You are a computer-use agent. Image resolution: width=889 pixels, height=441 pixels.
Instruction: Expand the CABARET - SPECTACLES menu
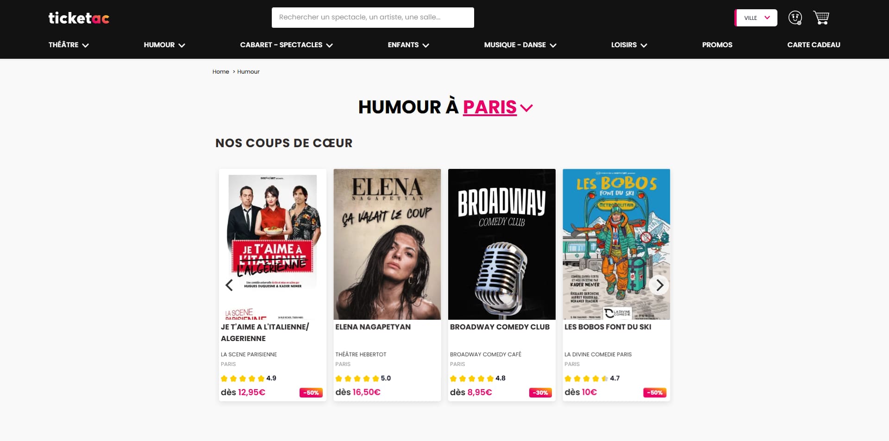point(286,45)
